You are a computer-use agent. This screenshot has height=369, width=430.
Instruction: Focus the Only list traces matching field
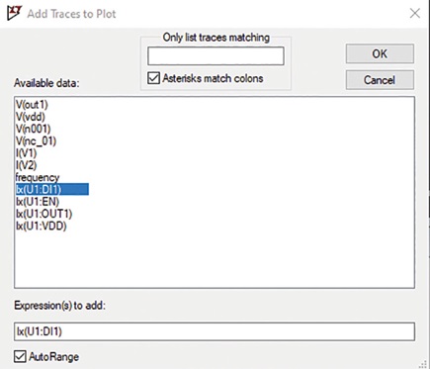(x=215, y=56)
